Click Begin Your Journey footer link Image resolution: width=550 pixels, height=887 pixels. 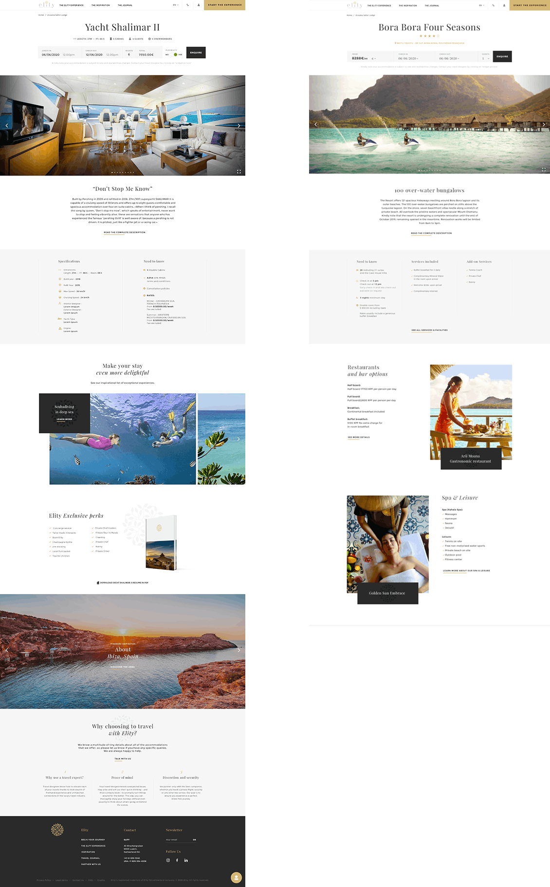tap(93, 840)
